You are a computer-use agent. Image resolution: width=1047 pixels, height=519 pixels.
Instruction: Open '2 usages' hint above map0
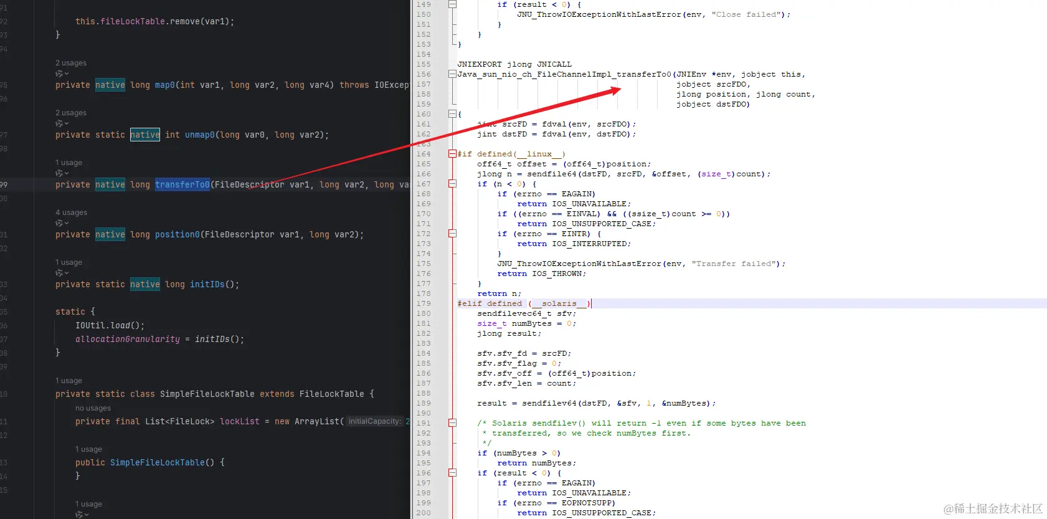click(71, 63)
